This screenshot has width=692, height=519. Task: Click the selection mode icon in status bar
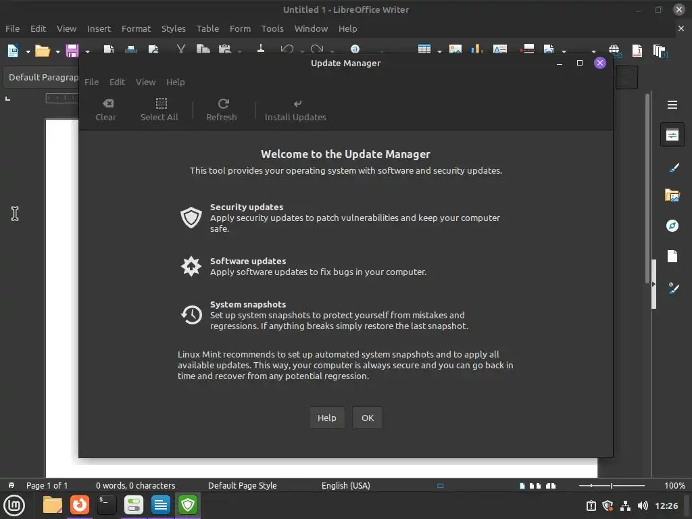click(440, 485)
